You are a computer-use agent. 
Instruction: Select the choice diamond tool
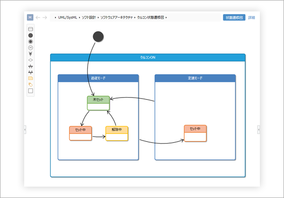(x=31, y=60)
